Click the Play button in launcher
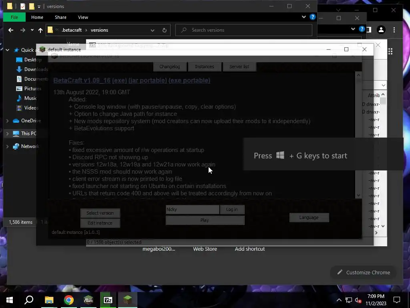Screen dimensions: 410x308 coord(205,220)
